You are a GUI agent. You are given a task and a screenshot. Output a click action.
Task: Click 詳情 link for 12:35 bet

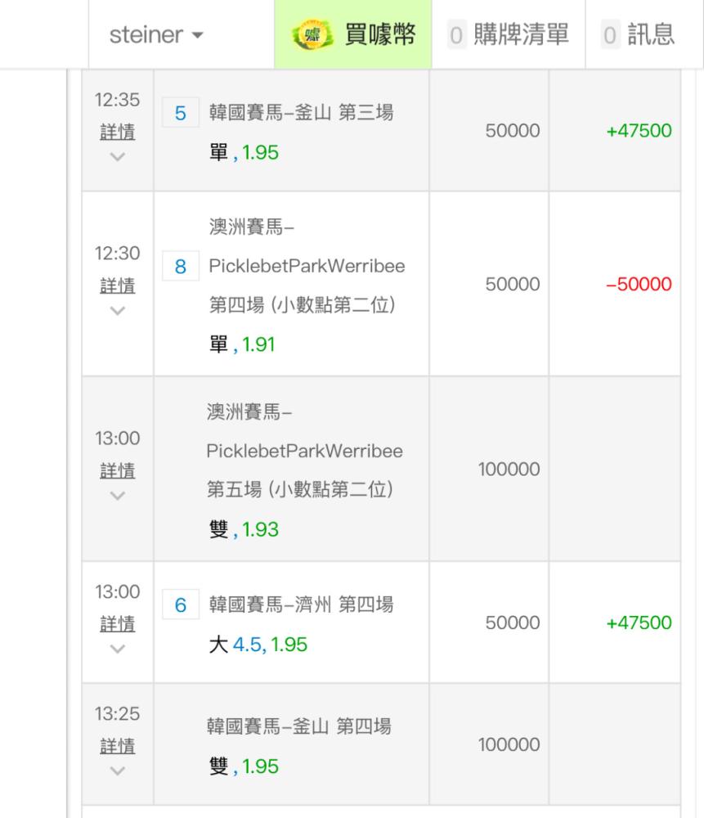pyautogui.click(x=117, y=133)
